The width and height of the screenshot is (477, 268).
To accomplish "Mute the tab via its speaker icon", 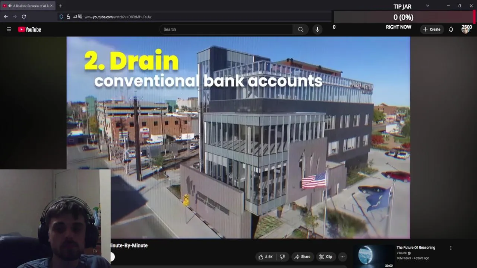I will (x=10, y=6).
